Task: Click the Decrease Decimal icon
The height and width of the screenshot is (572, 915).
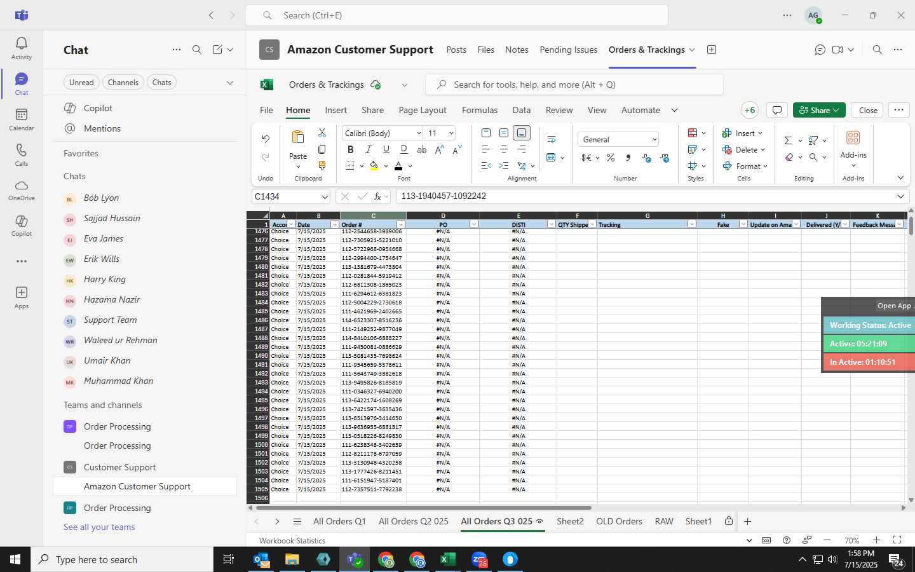Action: point(665,158)
